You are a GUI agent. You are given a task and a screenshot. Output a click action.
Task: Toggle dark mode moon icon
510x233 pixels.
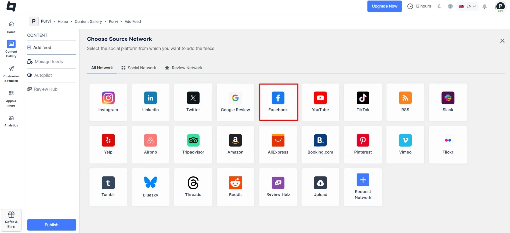click(440, 6)
